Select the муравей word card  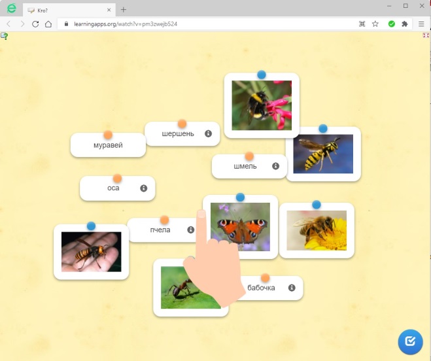[108, 145]
